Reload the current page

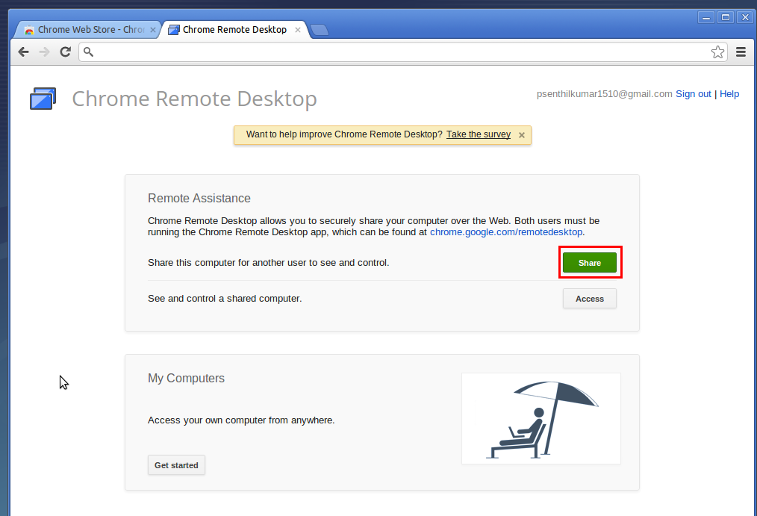point(65,52)
